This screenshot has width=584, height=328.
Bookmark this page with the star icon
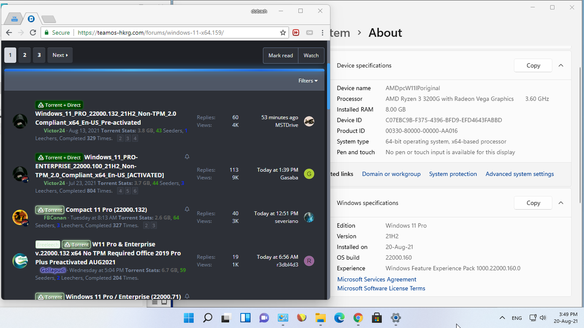tap(283, 33)
